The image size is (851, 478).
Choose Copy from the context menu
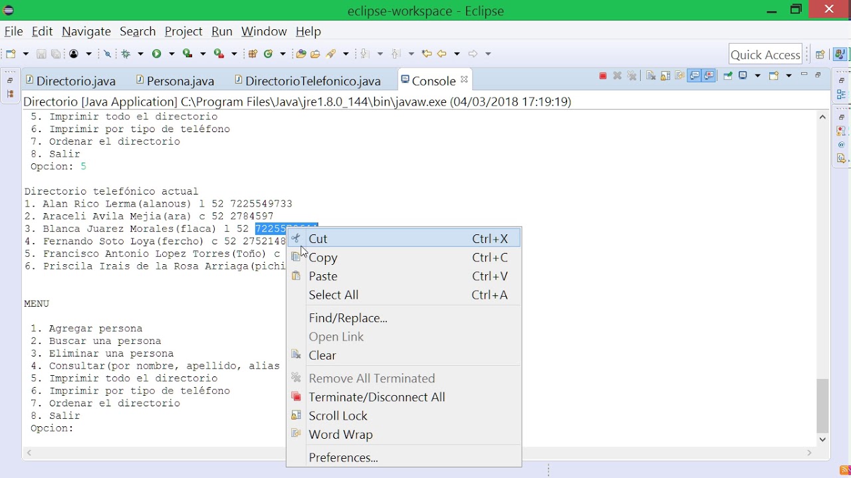404,258
